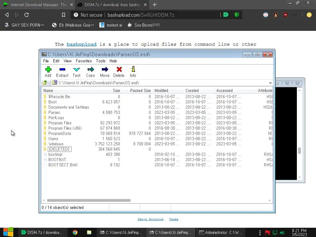Viewport: 316px width, 237px height.
Task: Click the horizontal scrollbar in 7-Zip list
Action: [89, 200]
